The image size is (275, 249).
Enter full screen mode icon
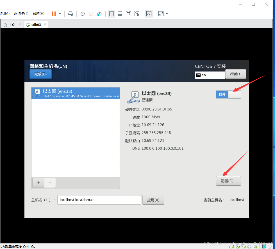(x=128, y=14)
